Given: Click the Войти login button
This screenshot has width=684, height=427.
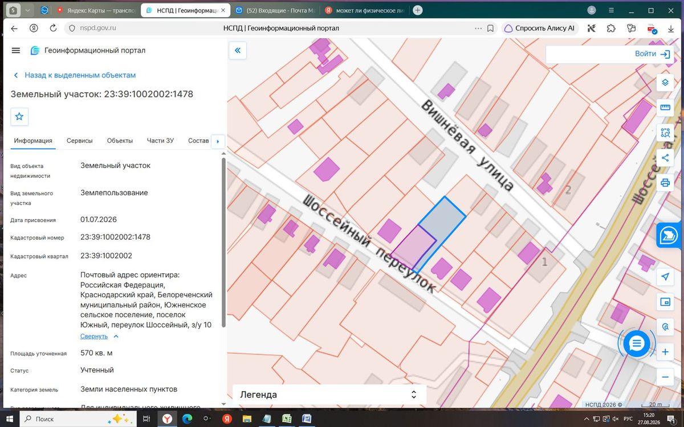Looking at the screenshot, I should click(x=652, y=54).
